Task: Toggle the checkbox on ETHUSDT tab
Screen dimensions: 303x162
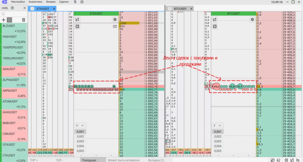Action: [32, 9]
